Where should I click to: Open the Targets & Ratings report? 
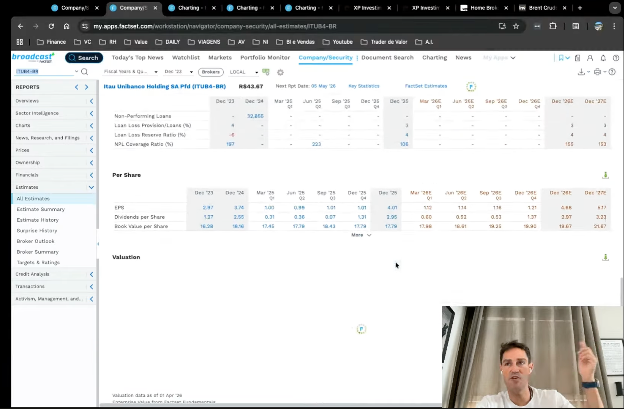pyautogui.click(x=38, y=263)
